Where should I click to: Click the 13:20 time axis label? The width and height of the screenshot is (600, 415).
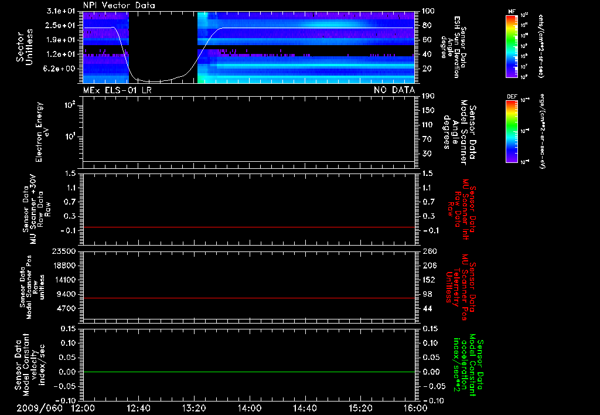coord(194,407)
